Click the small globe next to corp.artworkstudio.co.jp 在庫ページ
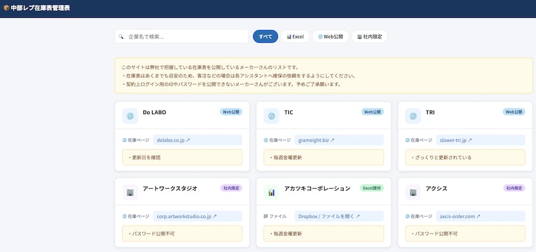Viewport: 536px width, 252px height. pyautogui.click(x=124, y=216)
